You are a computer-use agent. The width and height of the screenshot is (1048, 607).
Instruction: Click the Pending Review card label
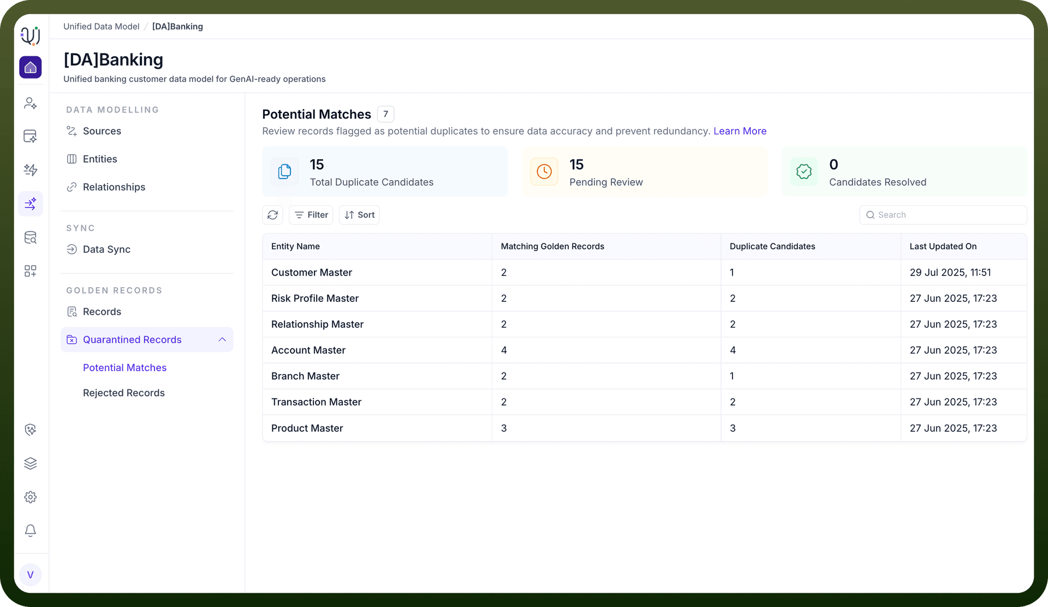coord(606,182)
